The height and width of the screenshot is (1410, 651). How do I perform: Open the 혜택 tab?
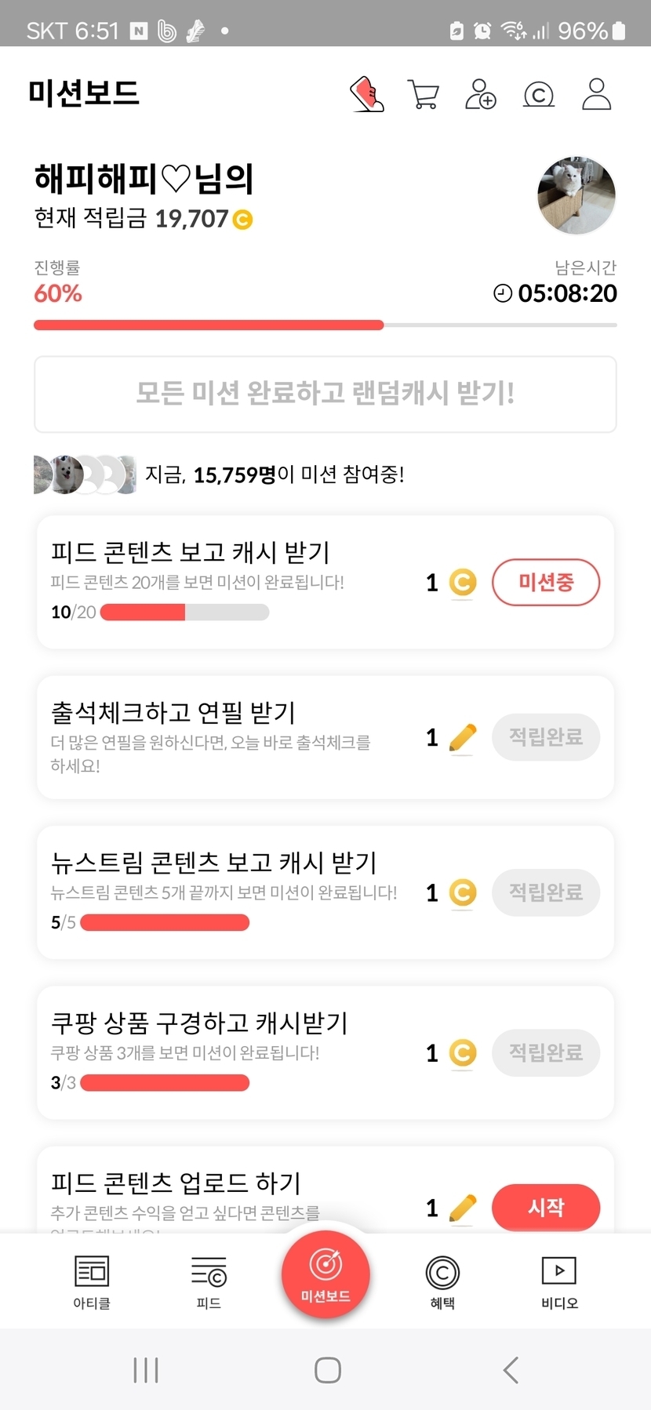[x=442, y=1281]
